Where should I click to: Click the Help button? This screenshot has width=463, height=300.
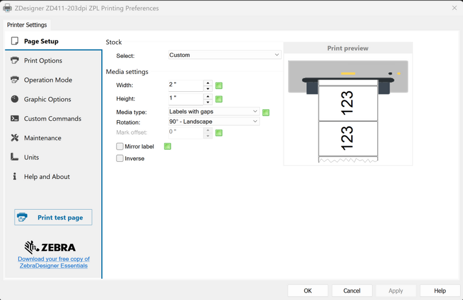click(x=440, y=291)
